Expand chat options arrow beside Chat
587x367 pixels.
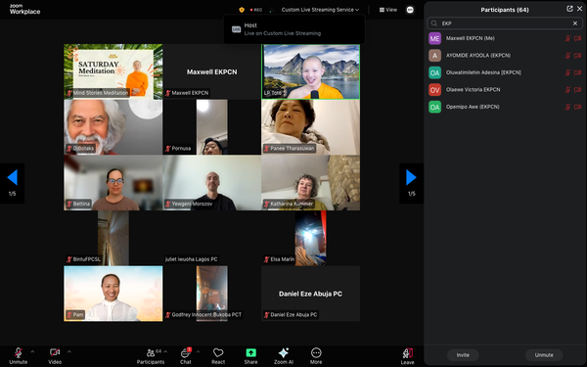[x=198, y=351]
